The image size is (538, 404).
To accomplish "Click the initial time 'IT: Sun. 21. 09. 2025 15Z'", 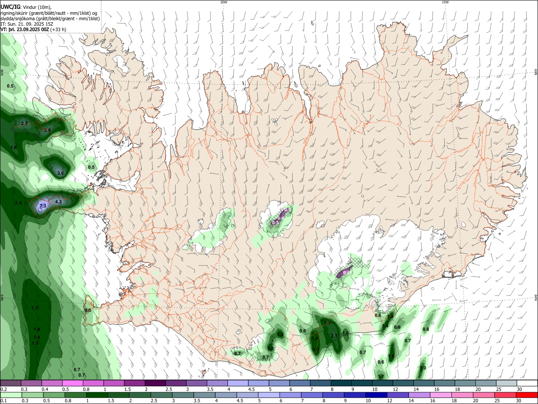I will click(x=27, y=24).
